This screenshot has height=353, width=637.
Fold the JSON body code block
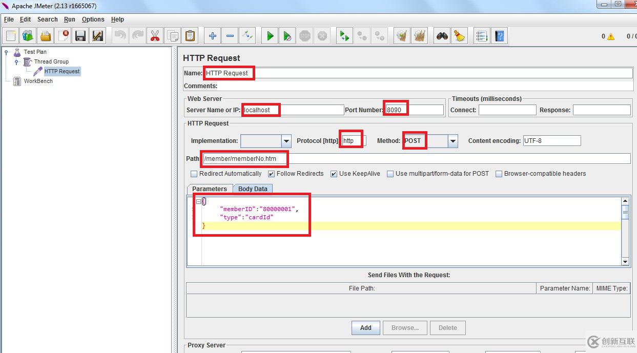(x=198, y=201)
